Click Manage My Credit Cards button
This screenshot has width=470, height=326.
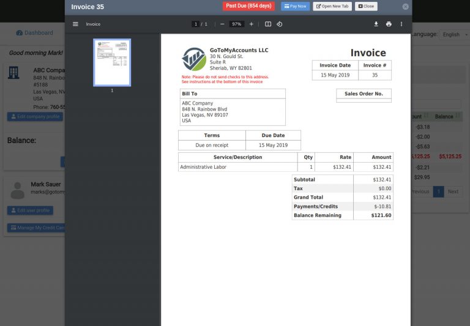pyautogui.click(x=36, y=228)
